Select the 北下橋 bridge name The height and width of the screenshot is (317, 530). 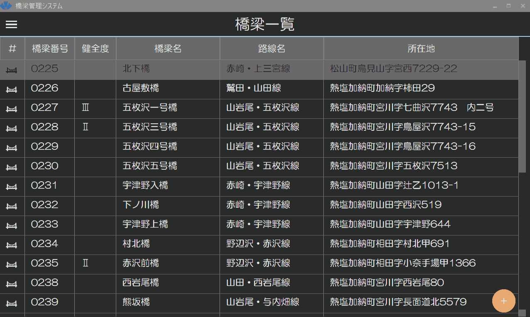tap(136, 69)
